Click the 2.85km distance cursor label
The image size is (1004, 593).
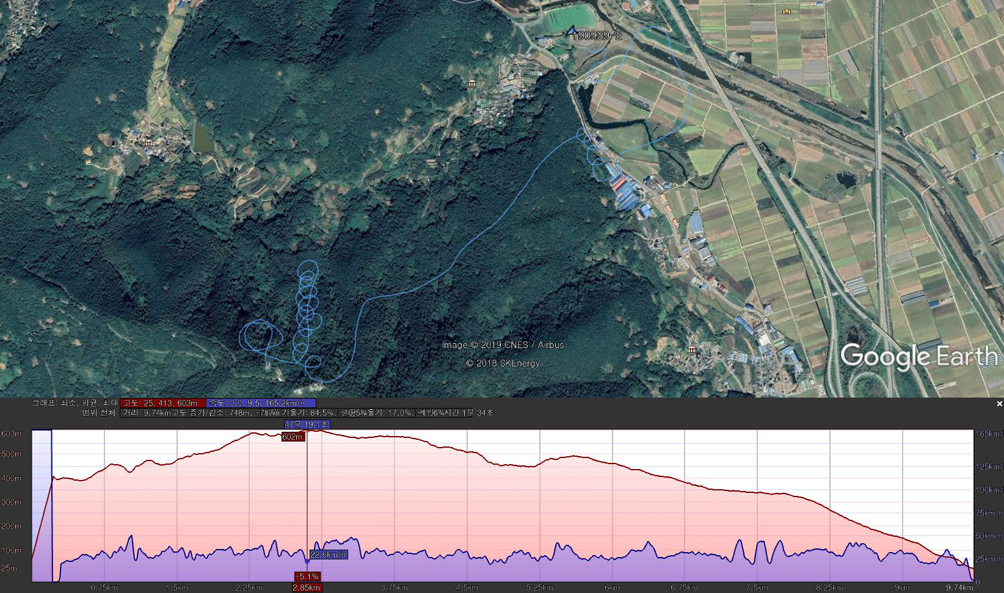307,588
